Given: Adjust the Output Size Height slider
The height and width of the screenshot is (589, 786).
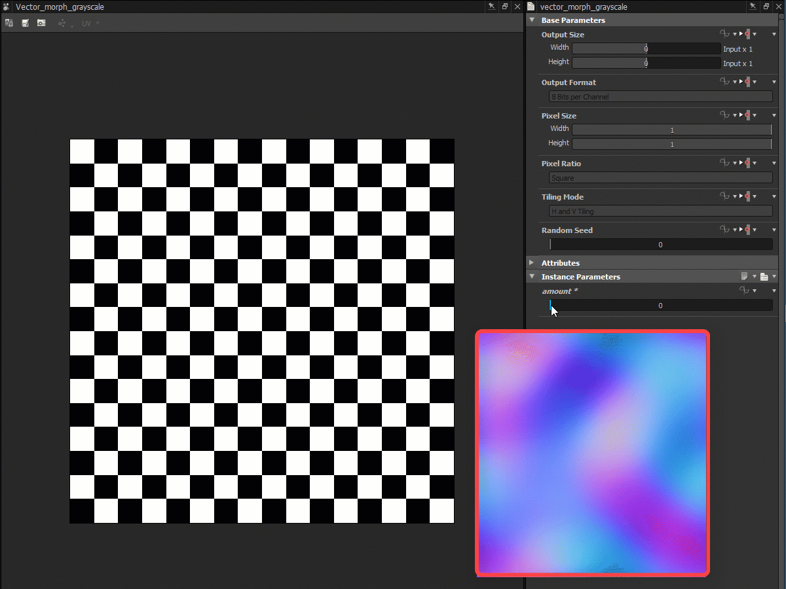Looking at the screenshot, I should click(646, 63).
